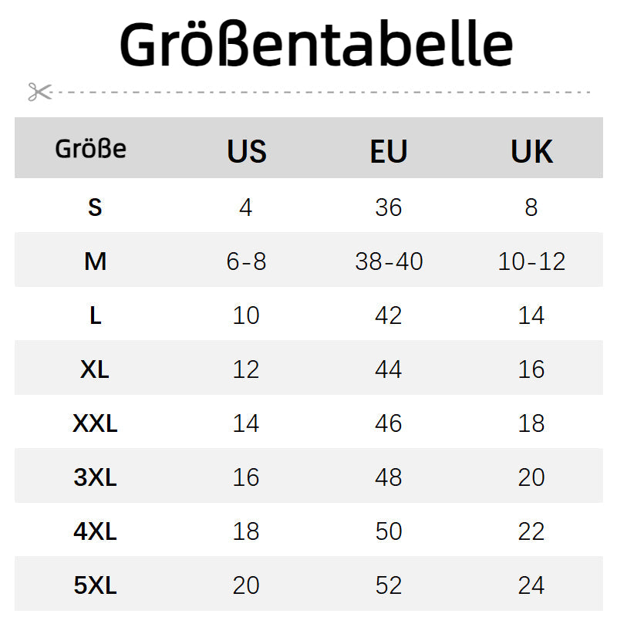This screenshot has width=617, height=617.
Task: Click the XL size row label
Action: tap(95, 369)
